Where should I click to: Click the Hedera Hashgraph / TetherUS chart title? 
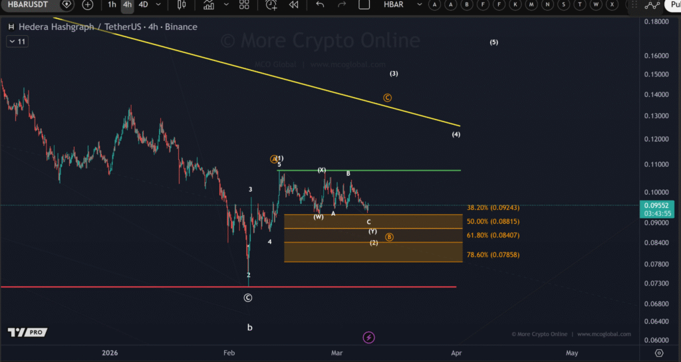click(108, 27)
